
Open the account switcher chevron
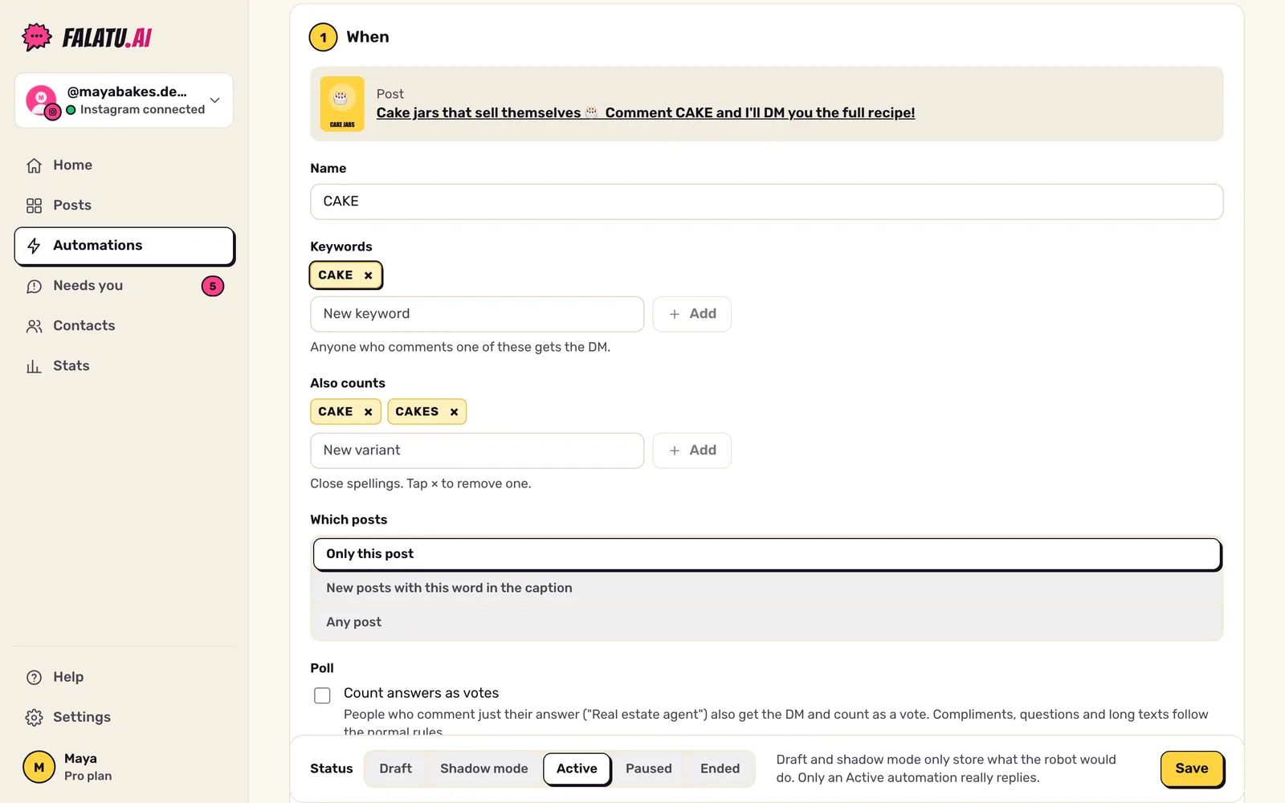(214, 100)
